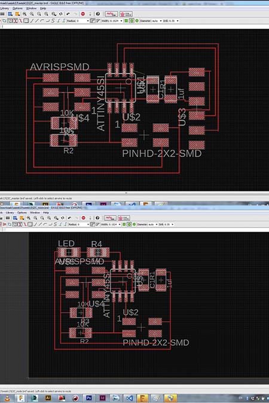Click the Zoom to fit icon in the node toolbar
The width and height of the screenshot is (269, 403).
(28, 218)
